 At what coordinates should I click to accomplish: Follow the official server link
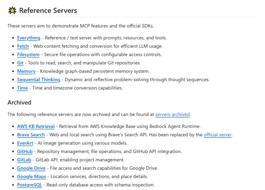pos(218,135)
